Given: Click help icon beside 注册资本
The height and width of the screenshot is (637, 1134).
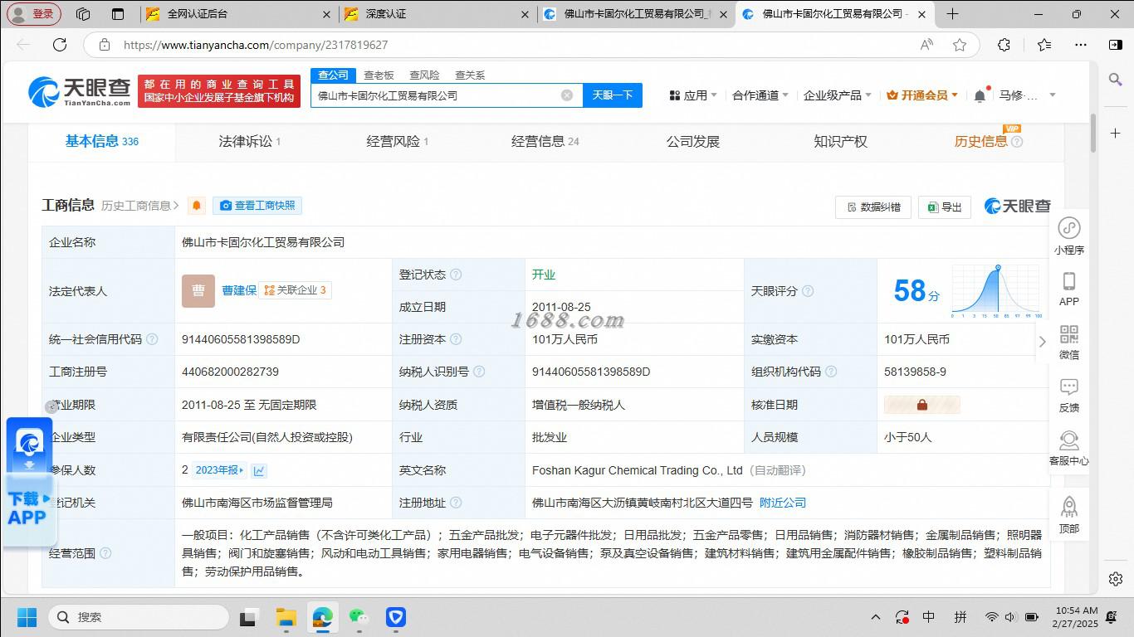Looking at the screenshot, I should point(456,339).
